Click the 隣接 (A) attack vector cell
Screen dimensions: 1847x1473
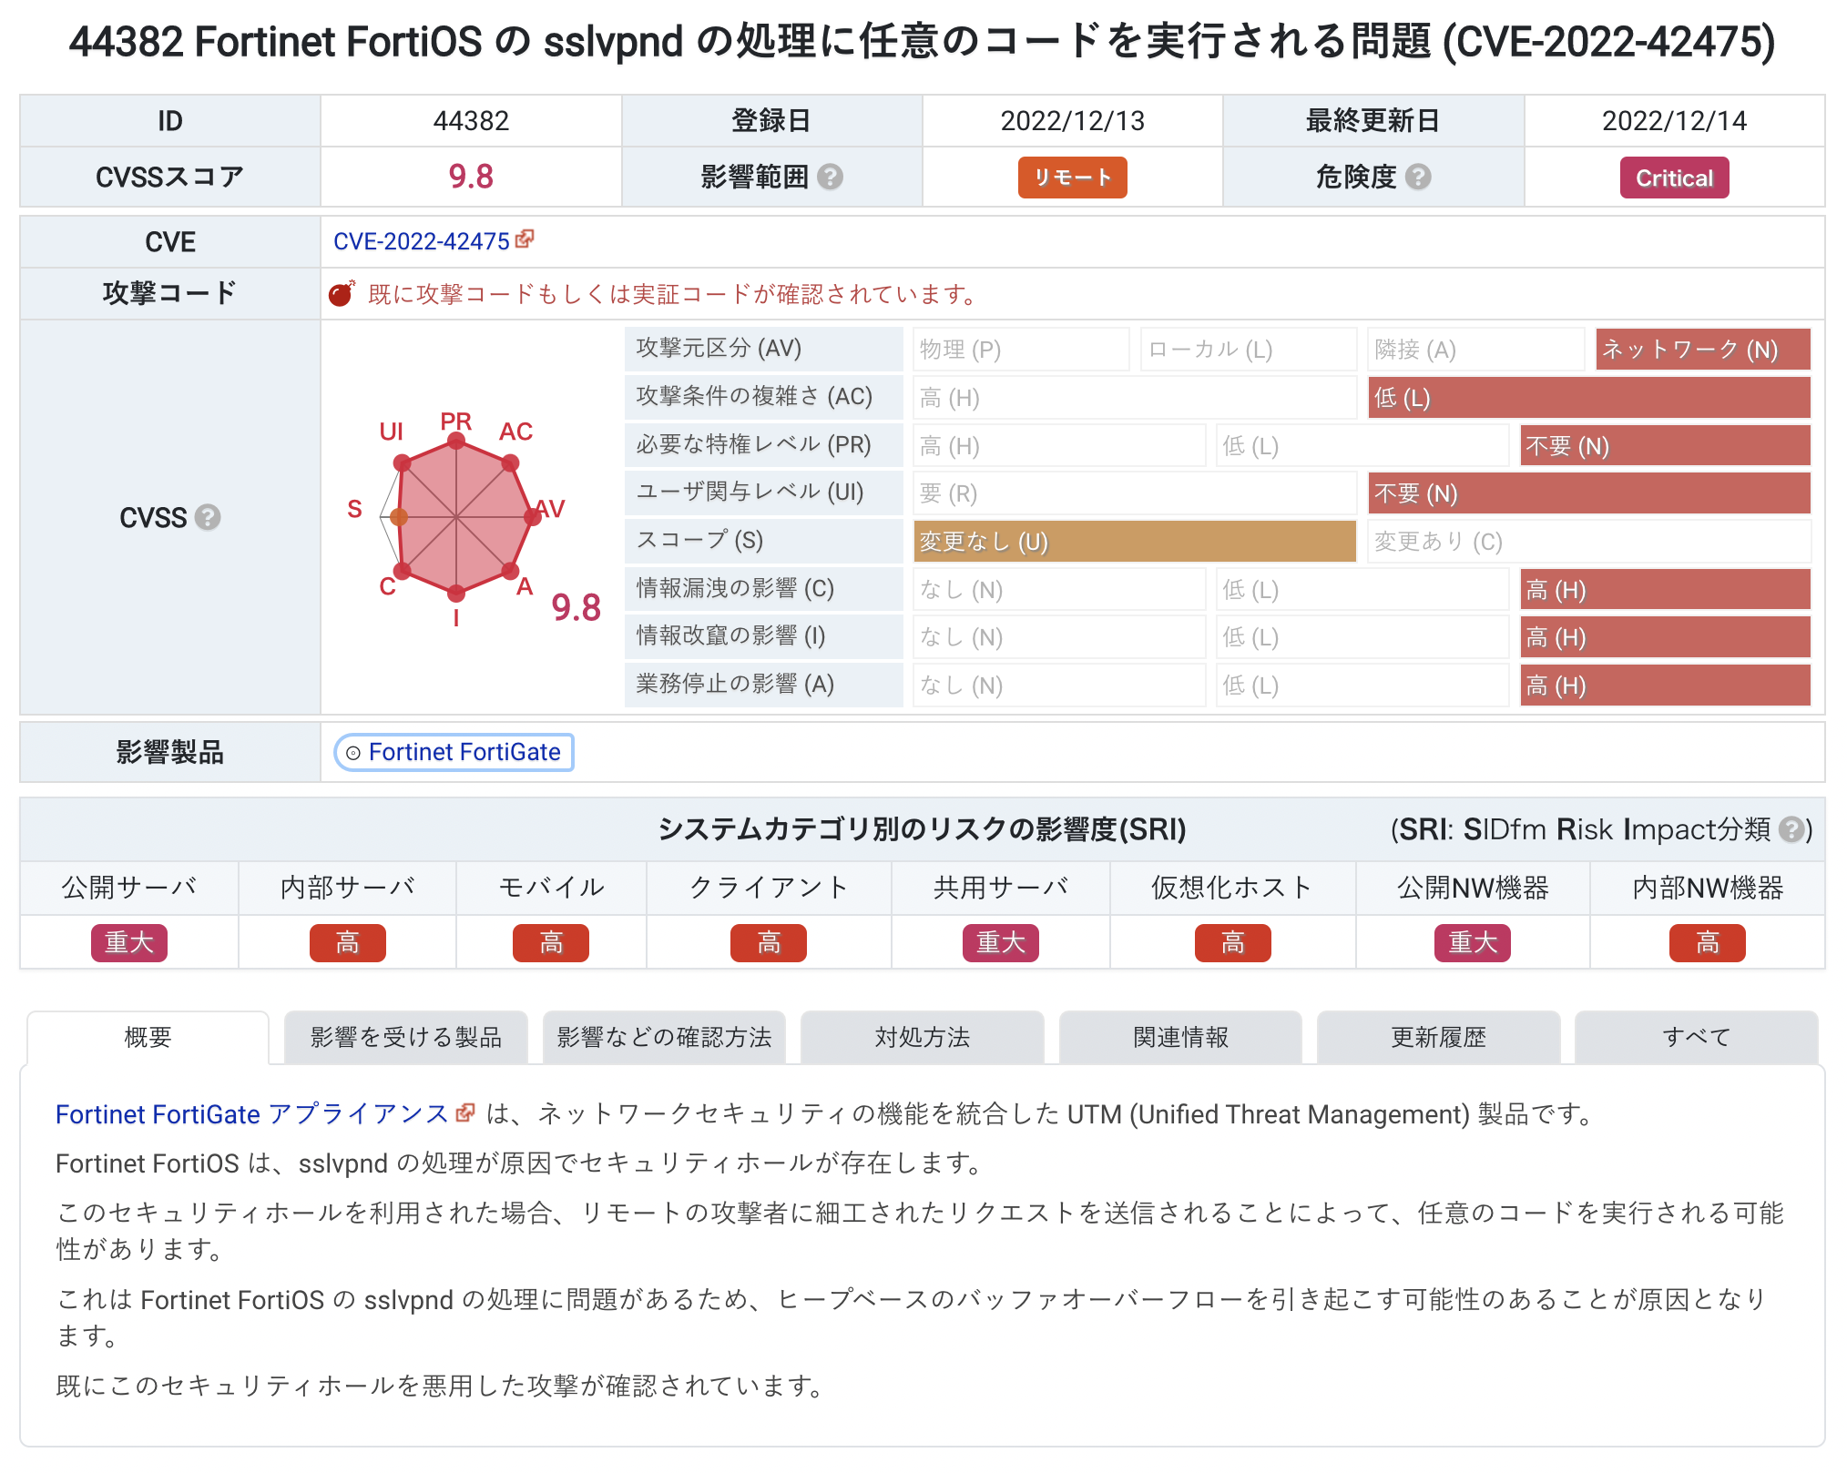1476,350
